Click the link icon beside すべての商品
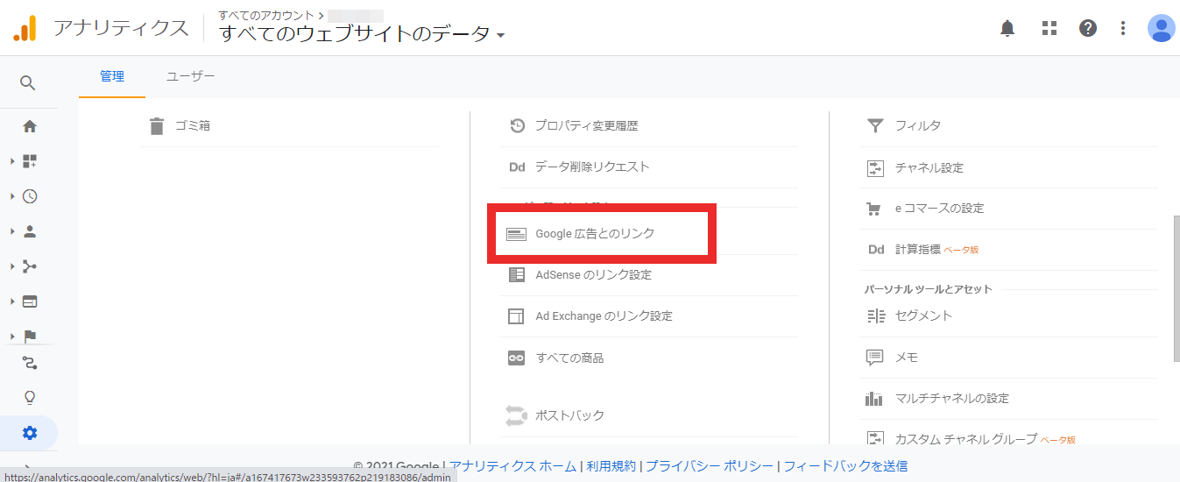Viewport: 1180px width, 482px height. 517,358
